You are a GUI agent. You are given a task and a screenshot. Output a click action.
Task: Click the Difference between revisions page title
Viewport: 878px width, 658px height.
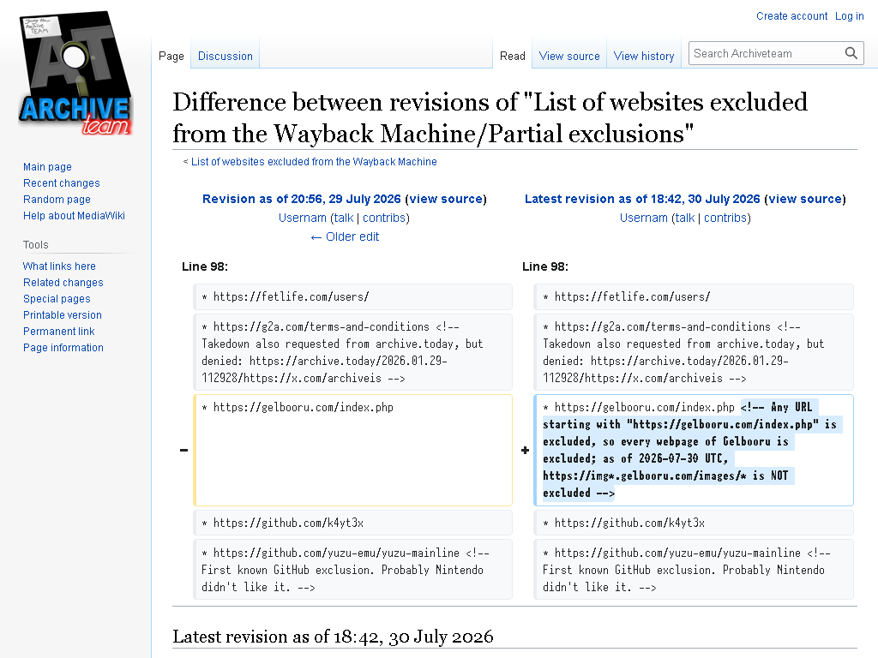(x=490, y=117)
